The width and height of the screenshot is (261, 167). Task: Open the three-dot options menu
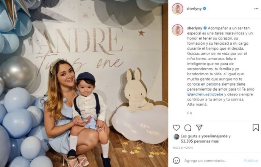pyautogui.click(x=256, y=9)
